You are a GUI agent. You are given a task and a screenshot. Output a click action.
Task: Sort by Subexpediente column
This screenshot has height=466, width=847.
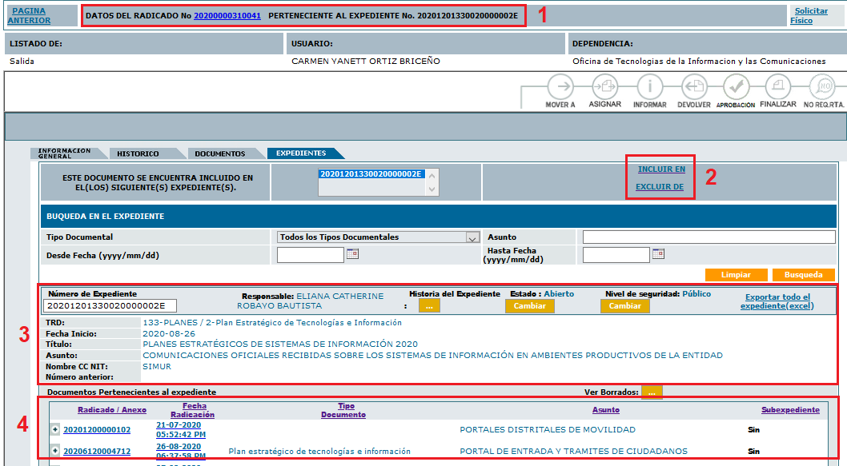point(790,410)
